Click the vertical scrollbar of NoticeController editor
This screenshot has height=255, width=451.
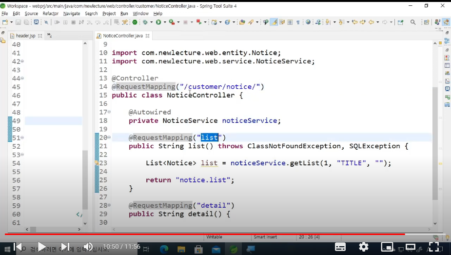tap(435, 143)
